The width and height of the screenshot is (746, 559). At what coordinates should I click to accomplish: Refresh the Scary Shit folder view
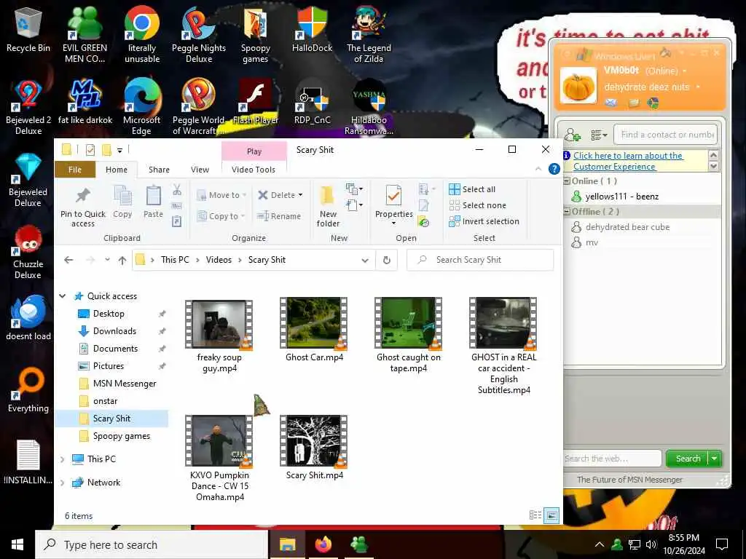(x=386, y=260)
